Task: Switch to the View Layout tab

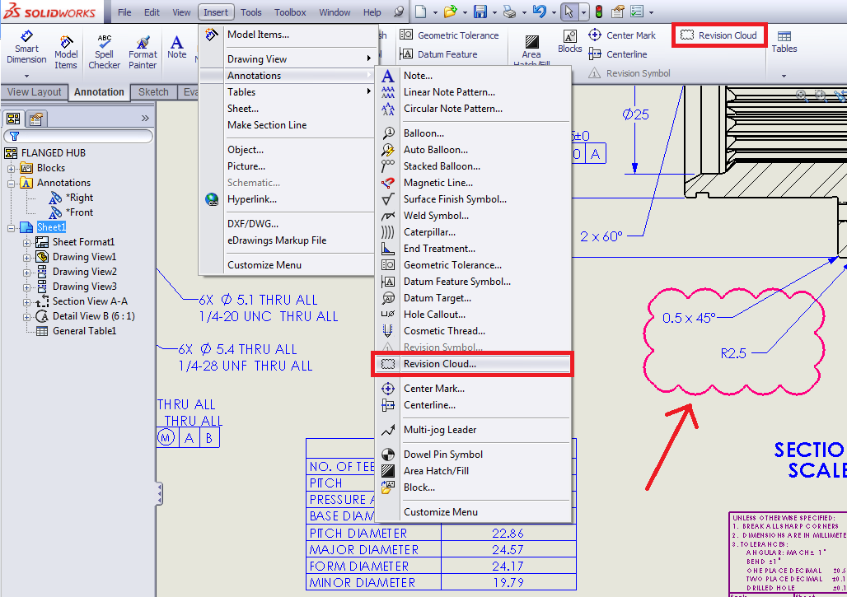Action: tap(35, 92)
